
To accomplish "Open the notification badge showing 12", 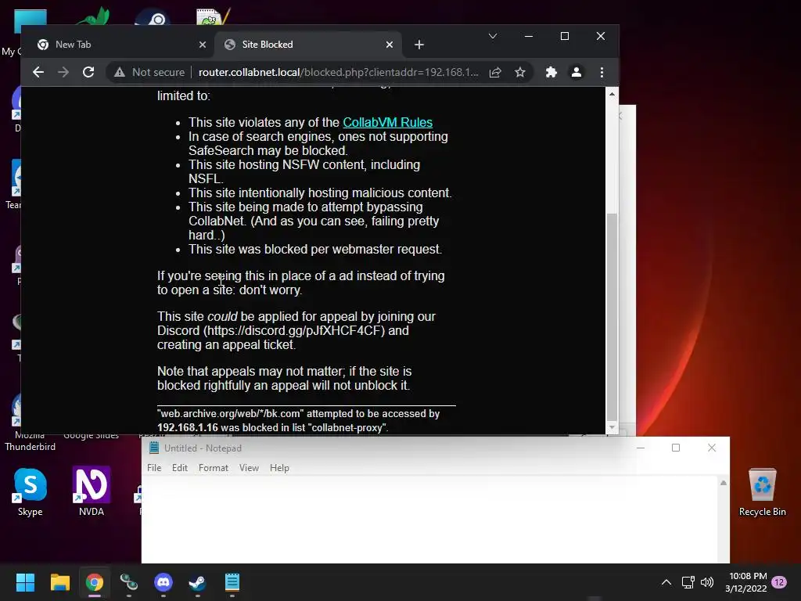I will coord(779,582).
